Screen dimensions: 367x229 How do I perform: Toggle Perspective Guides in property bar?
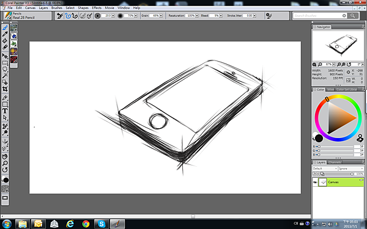coord(89,16)
